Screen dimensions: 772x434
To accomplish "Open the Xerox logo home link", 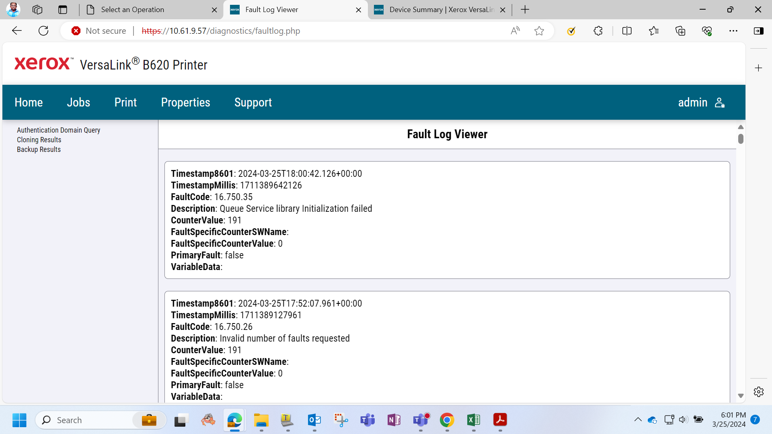I will pyautogui.click(x=43, y=63).
